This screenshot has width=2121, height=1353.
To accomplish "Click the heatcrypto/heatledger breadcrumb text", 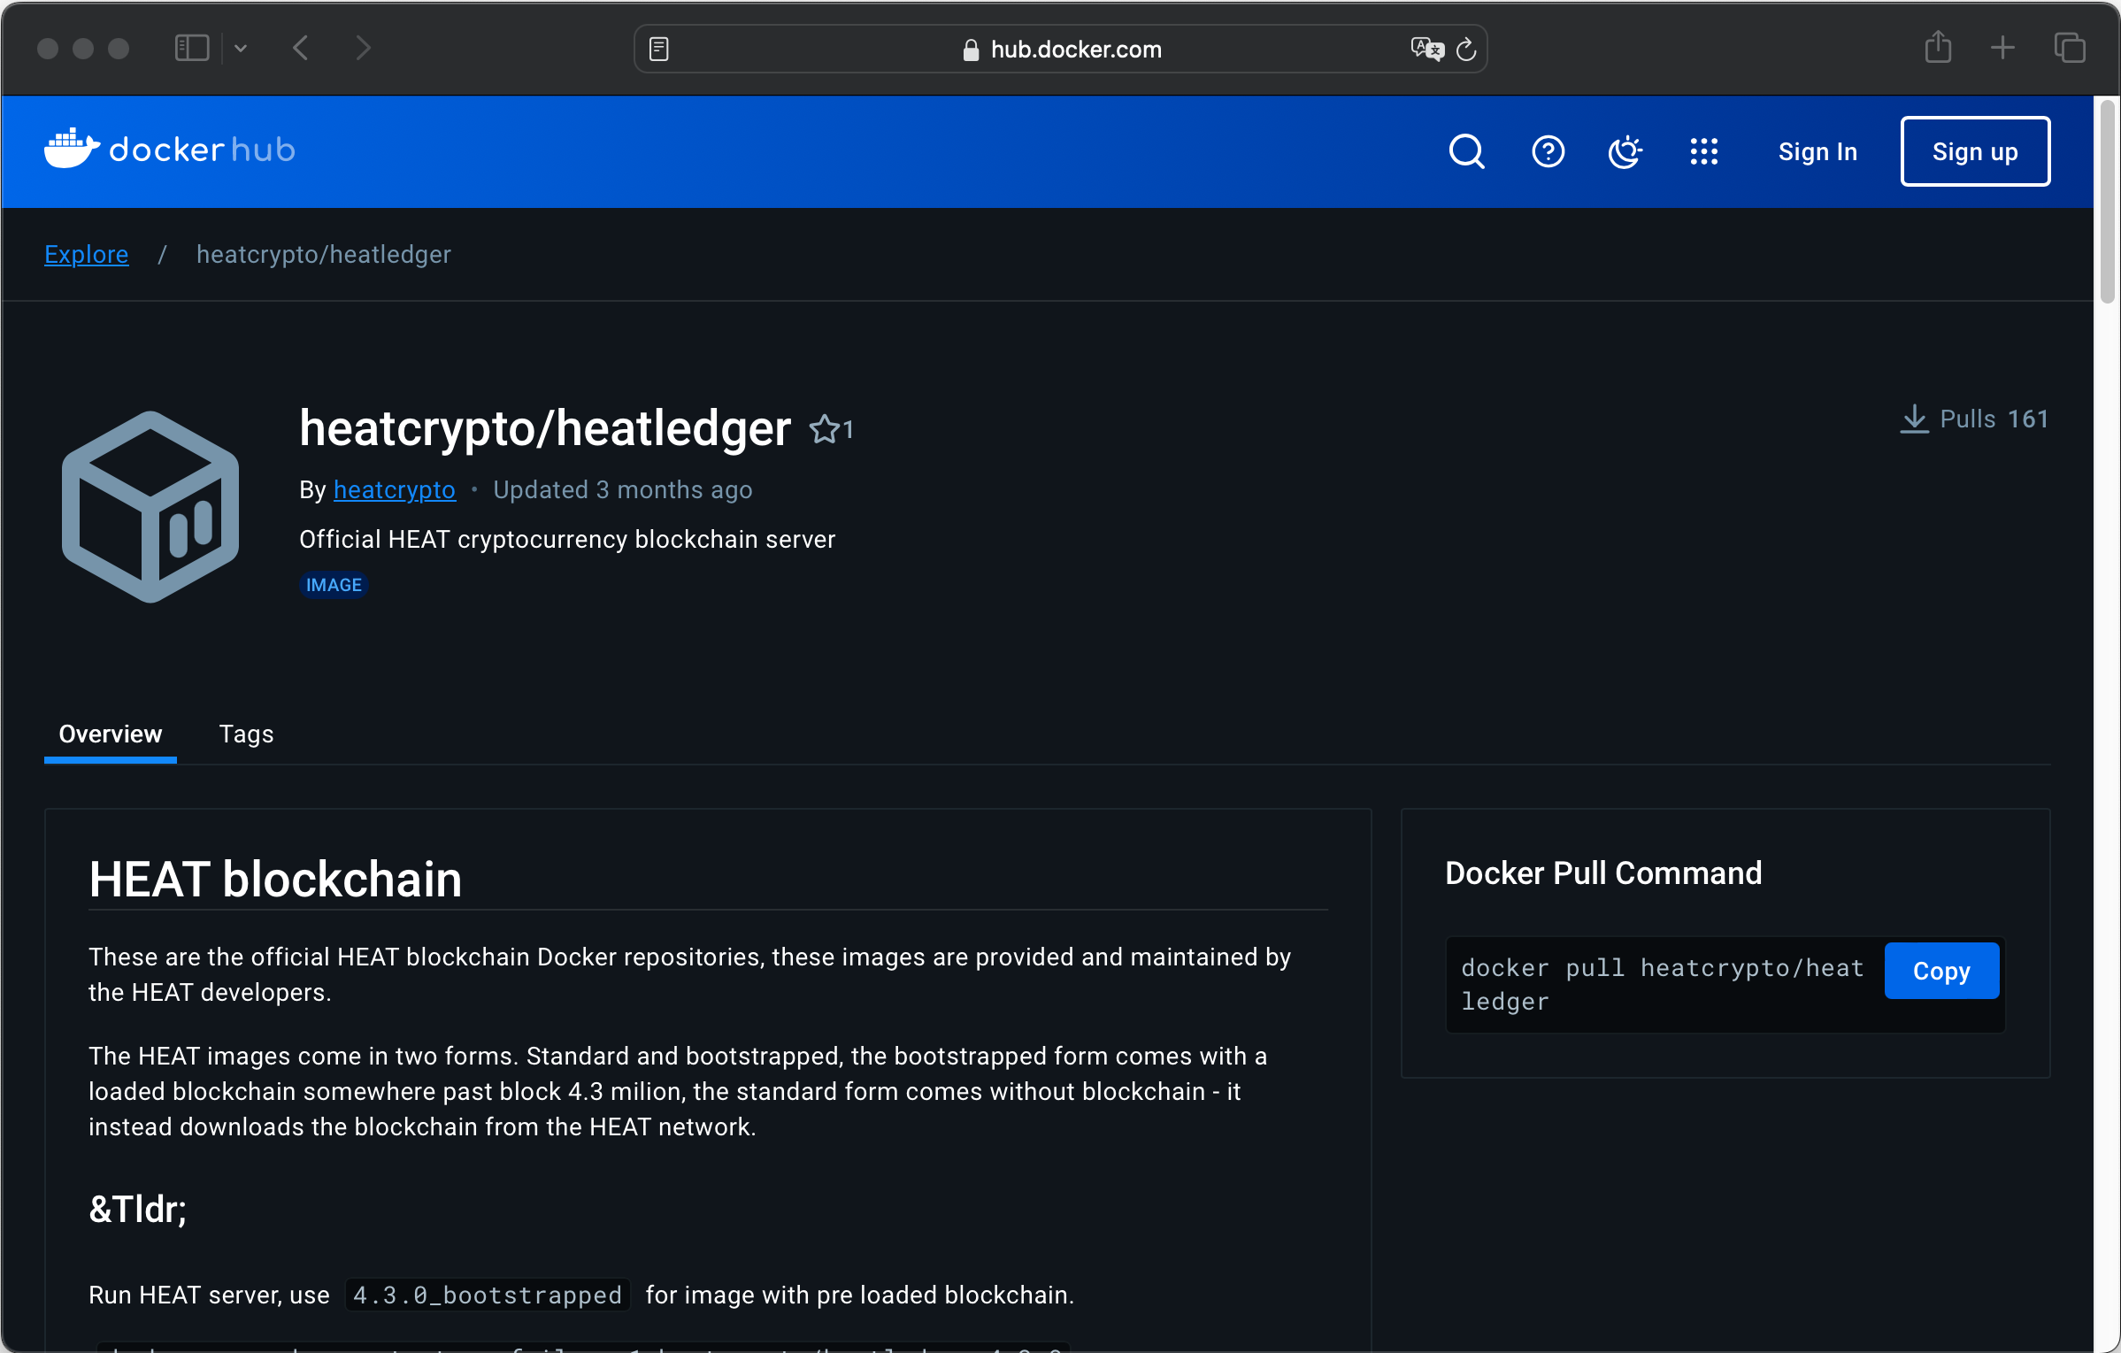I will click(324, 255).
